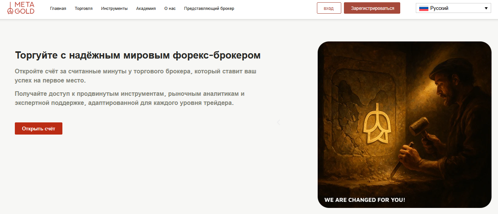
Task: Click the language dropdown arrow
Action: 487,8
